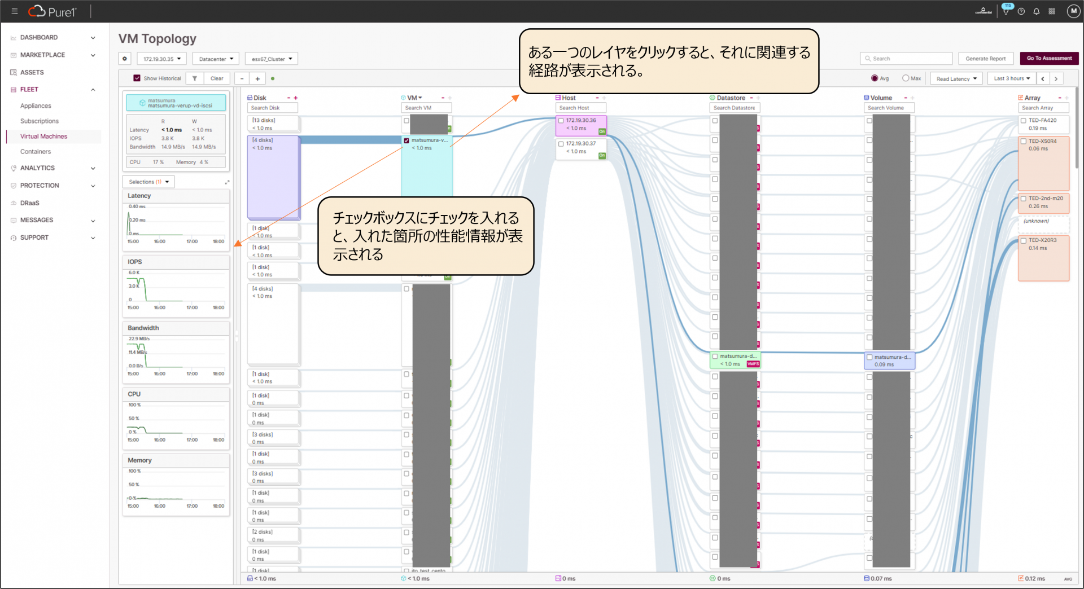Viewport: 1084px width, 589px height.
Task: Open Appliances in the Fleet menu
Action: coord(36,106)
